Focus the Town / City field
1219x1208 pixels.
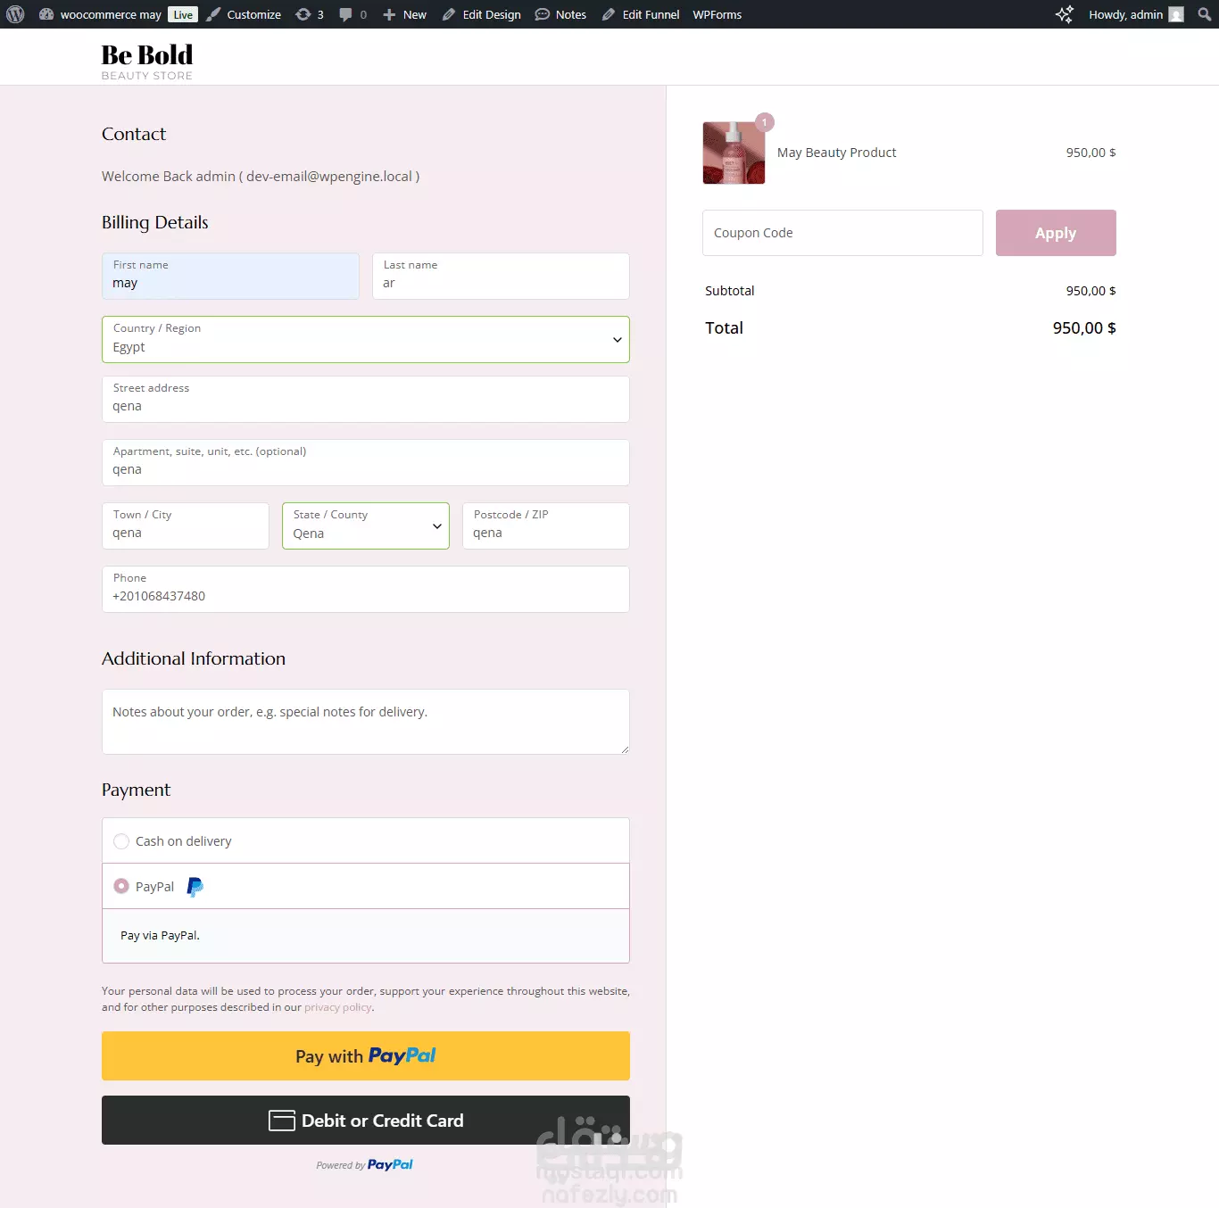[x=186, y=525]
